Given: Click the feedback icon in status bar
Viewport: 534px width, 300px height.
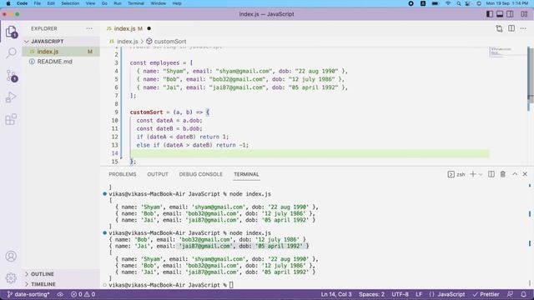Looking at the screenshot, I should [510, 294].
